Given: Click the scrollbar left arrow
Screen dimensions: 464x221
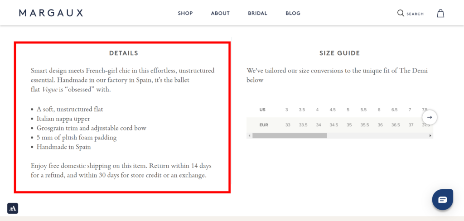Looking at the screenshot, I should (x=250, y=135).
